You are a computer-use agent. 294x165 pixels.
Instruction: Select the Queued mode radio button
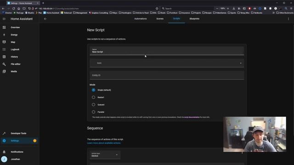(93, 104)
